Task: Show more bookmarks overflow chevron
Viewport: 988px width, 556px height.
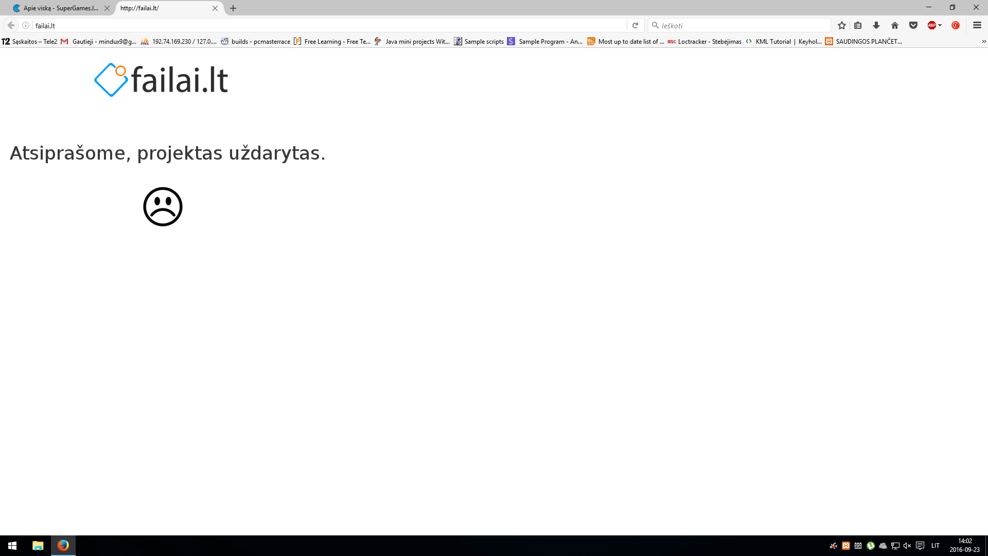Action: pos(984,42)
